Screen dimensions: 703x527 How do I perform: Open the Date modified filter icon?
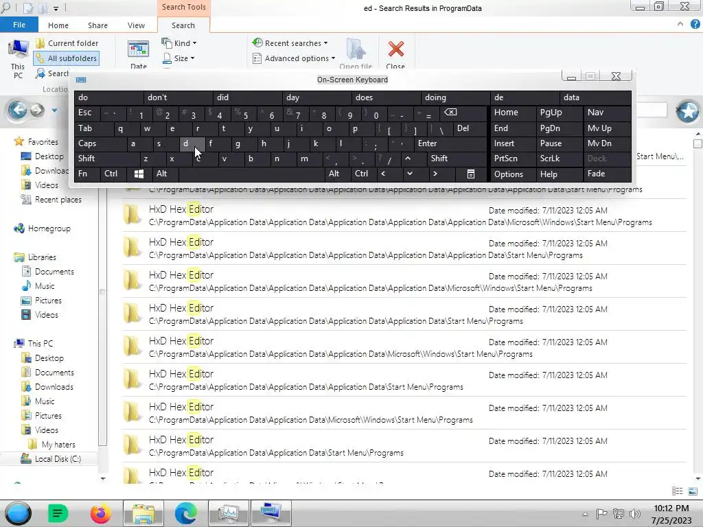point(138,49)
